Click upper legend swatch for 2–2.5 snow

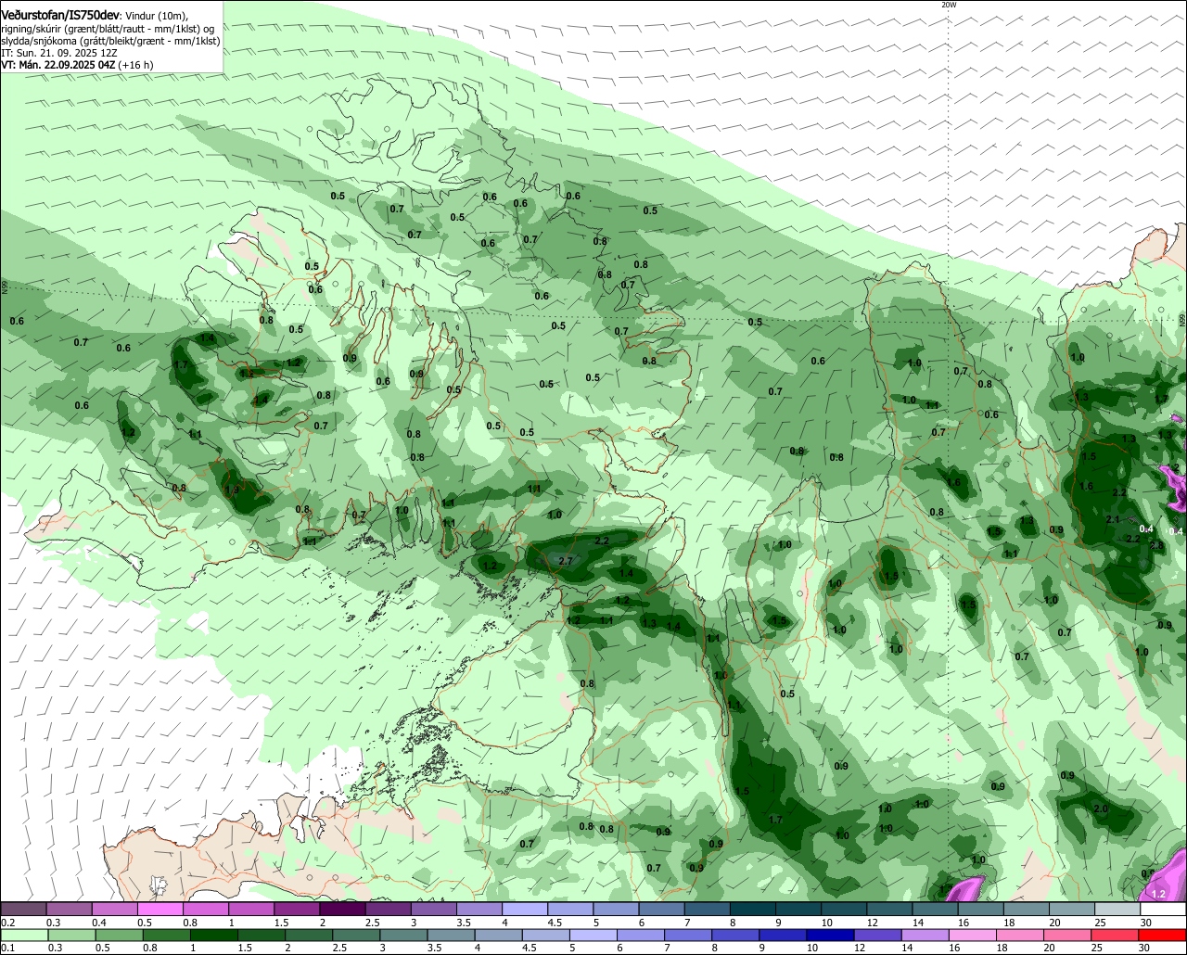tap(342, 909)
